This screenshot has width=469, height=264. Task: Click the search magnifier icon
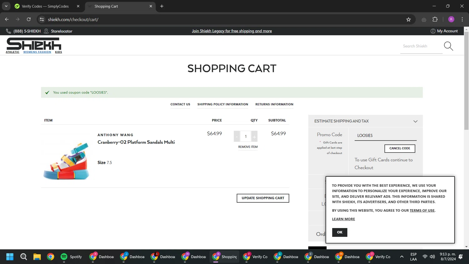pos(448,46)
